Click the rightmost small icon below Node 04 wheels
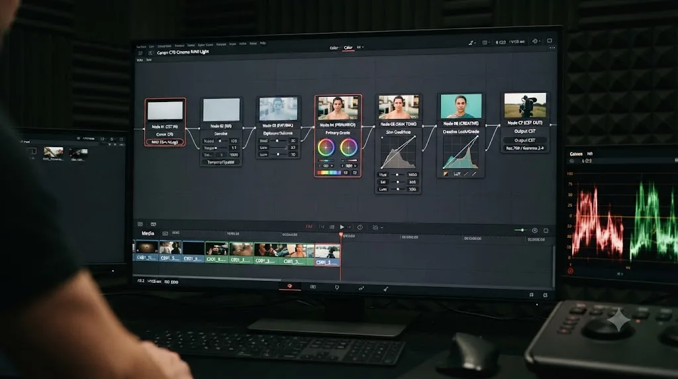This screenshot has width=678, height=379. (x=355, y=173)
